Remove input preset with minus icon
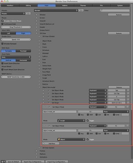Viewport: 133px width, 163px height. click(29, 14)
